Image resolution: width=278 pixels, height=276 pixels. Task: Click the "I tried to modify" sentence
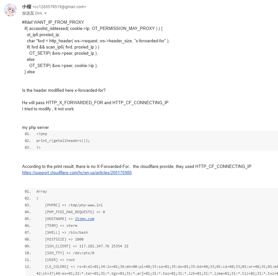[x=48, y=109]
